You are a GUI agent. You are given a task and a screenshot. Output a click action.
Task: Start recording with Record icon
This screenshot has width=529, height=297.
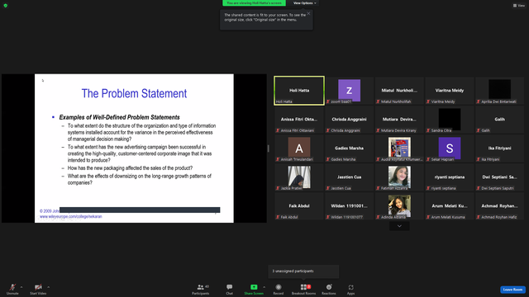click(x=279, y=289)
